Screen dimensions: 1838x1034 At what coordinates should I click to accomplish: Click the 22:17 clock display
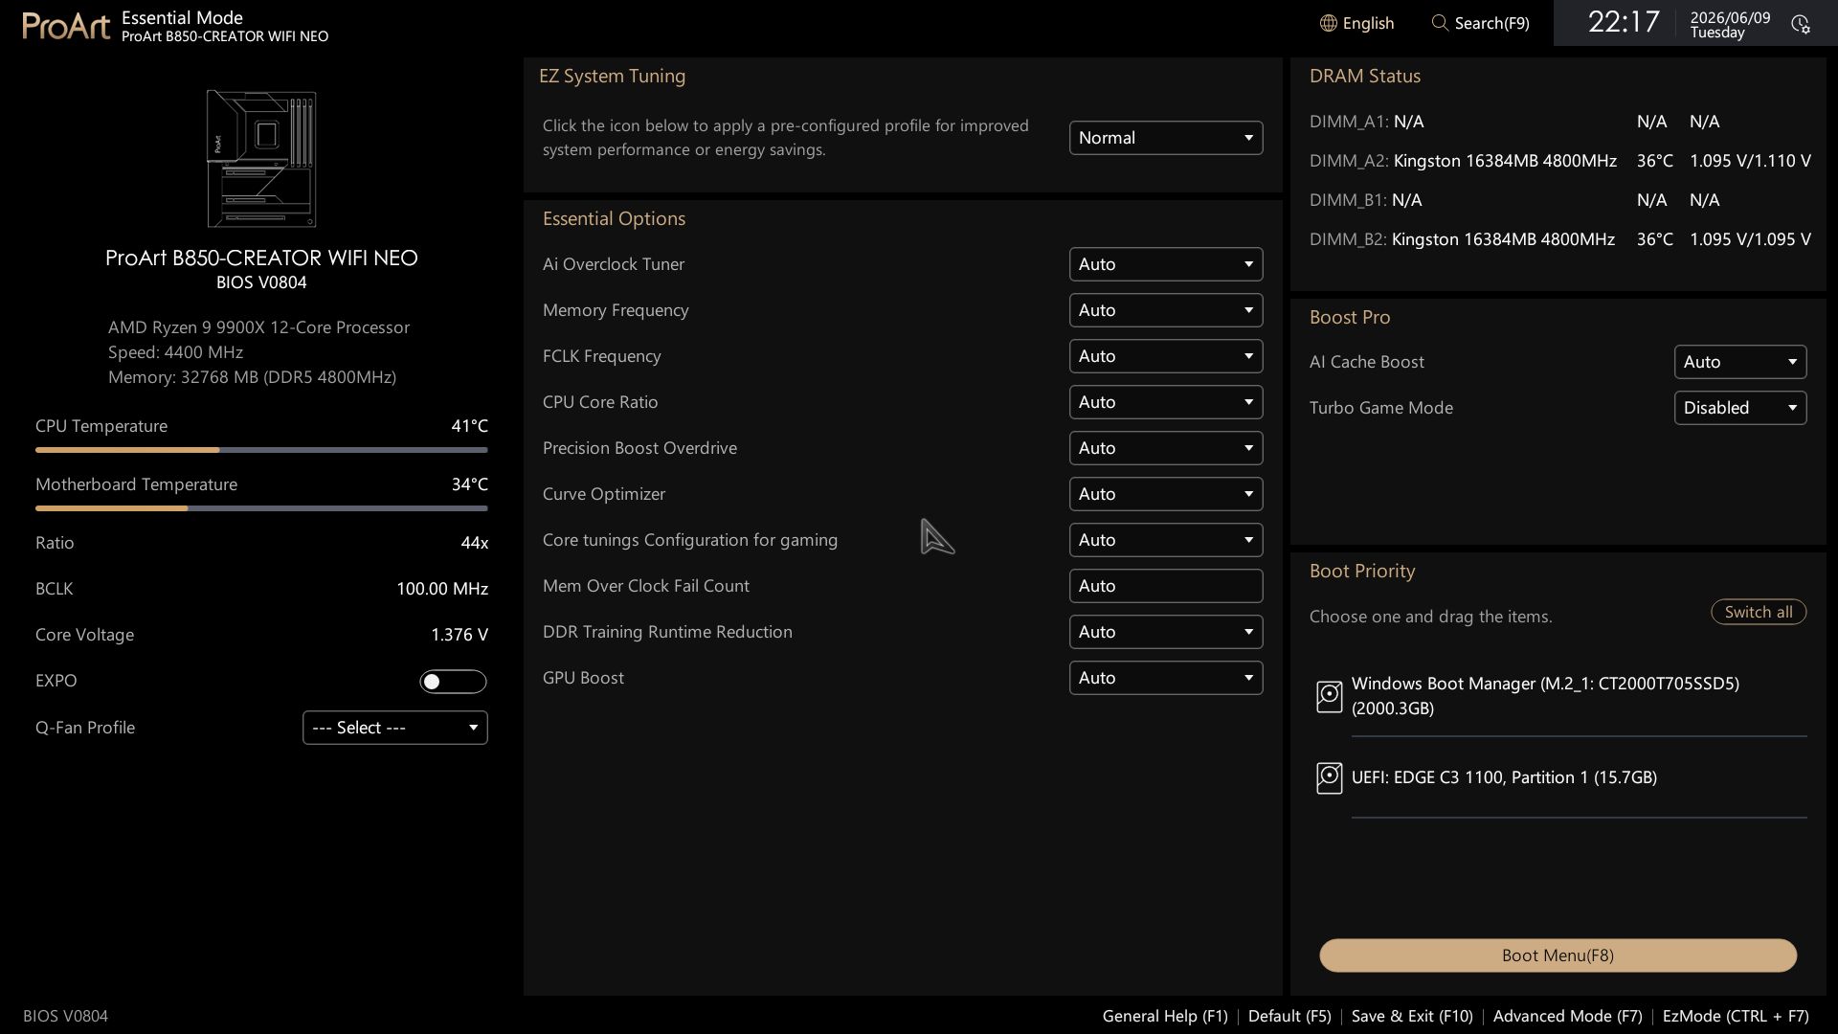pyautogui.click(x=1624, y=22)
